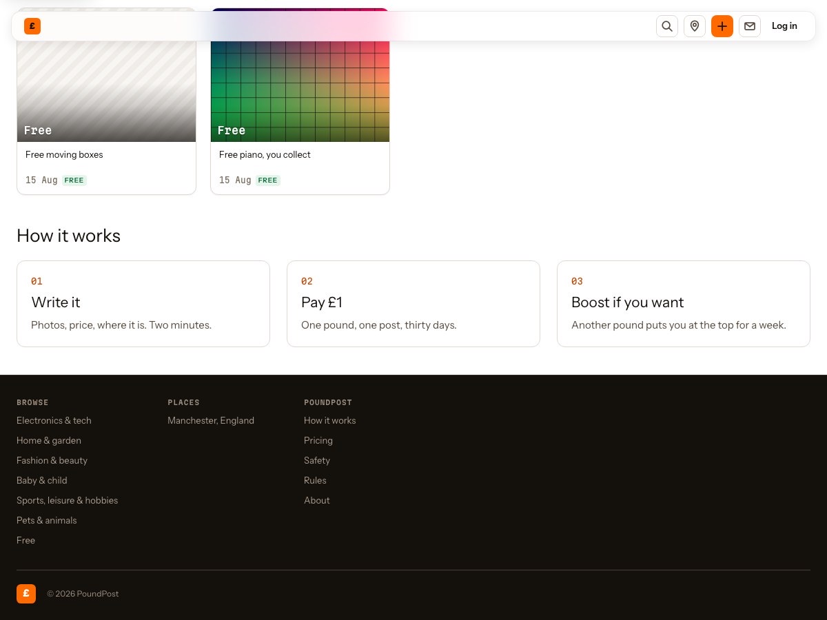827x620 pixels.
Task: Open the About footer link
Action: [317, 500]
